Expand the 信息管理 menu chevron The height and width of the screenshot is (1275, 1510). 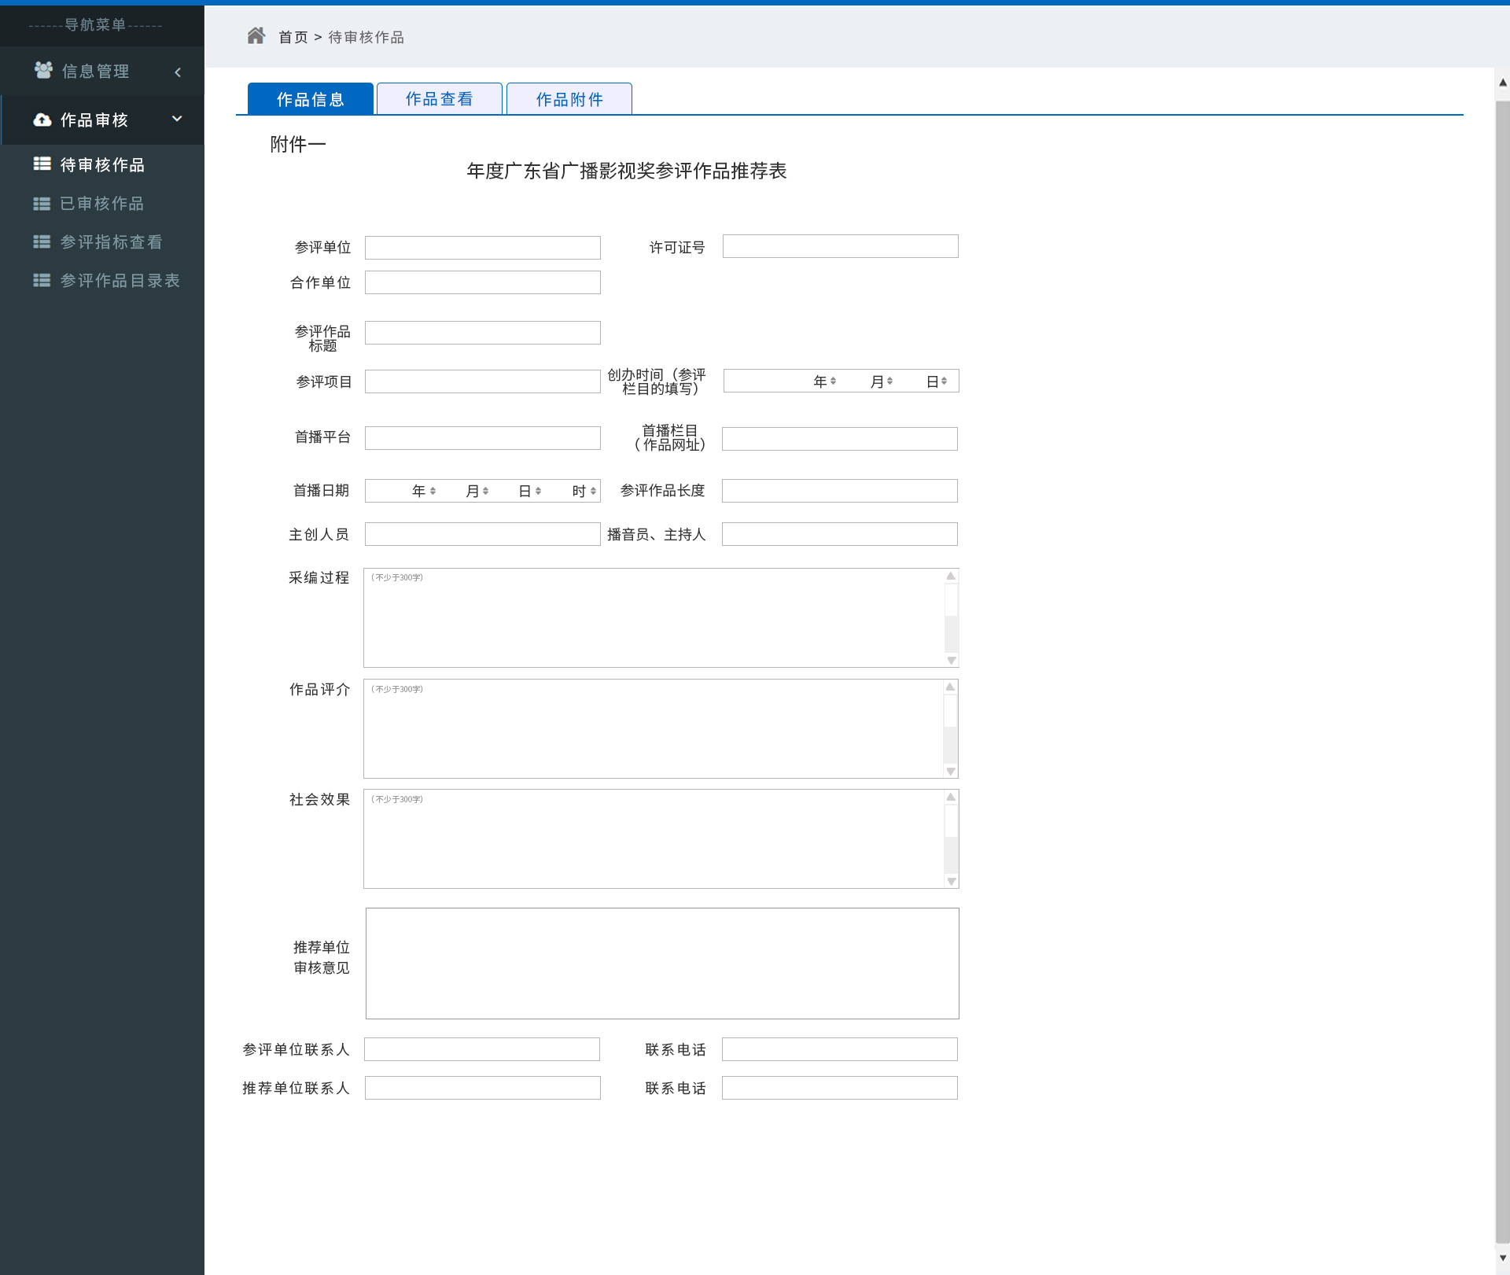[178, 72]
